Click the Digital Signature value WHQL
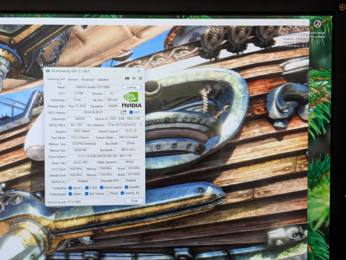 130,162
